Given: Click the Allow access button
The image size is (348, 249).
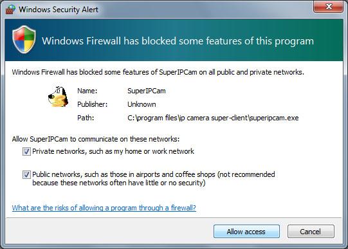Looking at the screenshot, I should (246, 232).
